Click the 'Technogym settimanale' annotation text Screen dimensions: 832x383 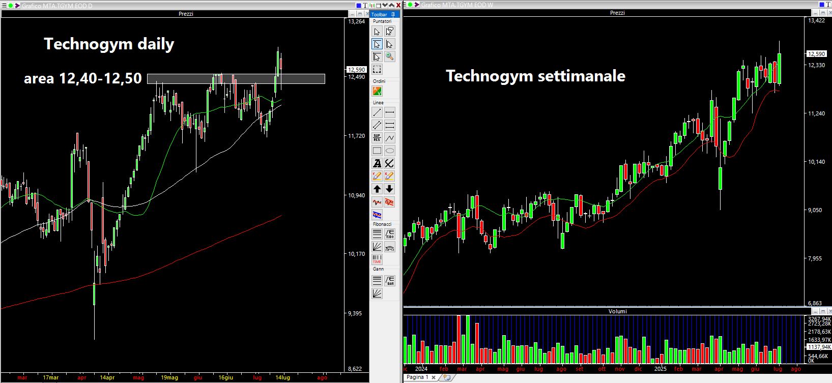[536, 76]
